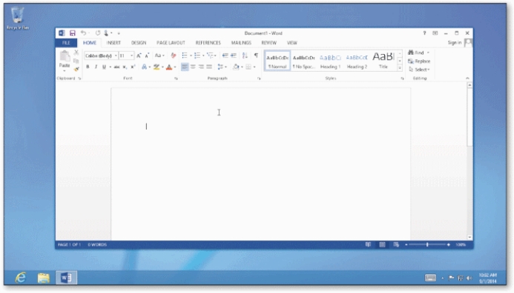Clear all formatting with the eraser icon
Image resolution: width=514 pixels, height=293 pixels.
(x=174, y=55)
